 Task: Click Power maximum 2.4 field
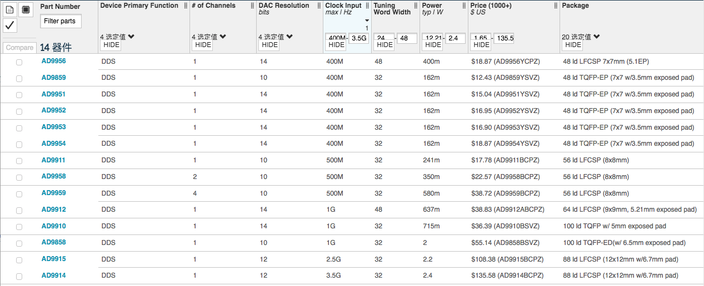pyautogui.click(x=456, y=38)
